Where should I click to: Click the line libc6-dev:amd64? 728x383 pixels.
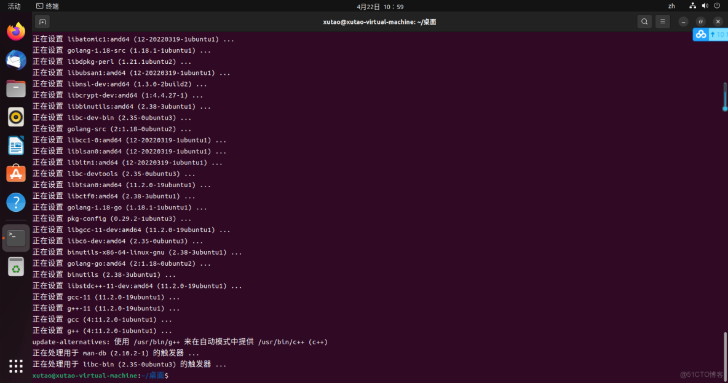(x=118, y=241)
